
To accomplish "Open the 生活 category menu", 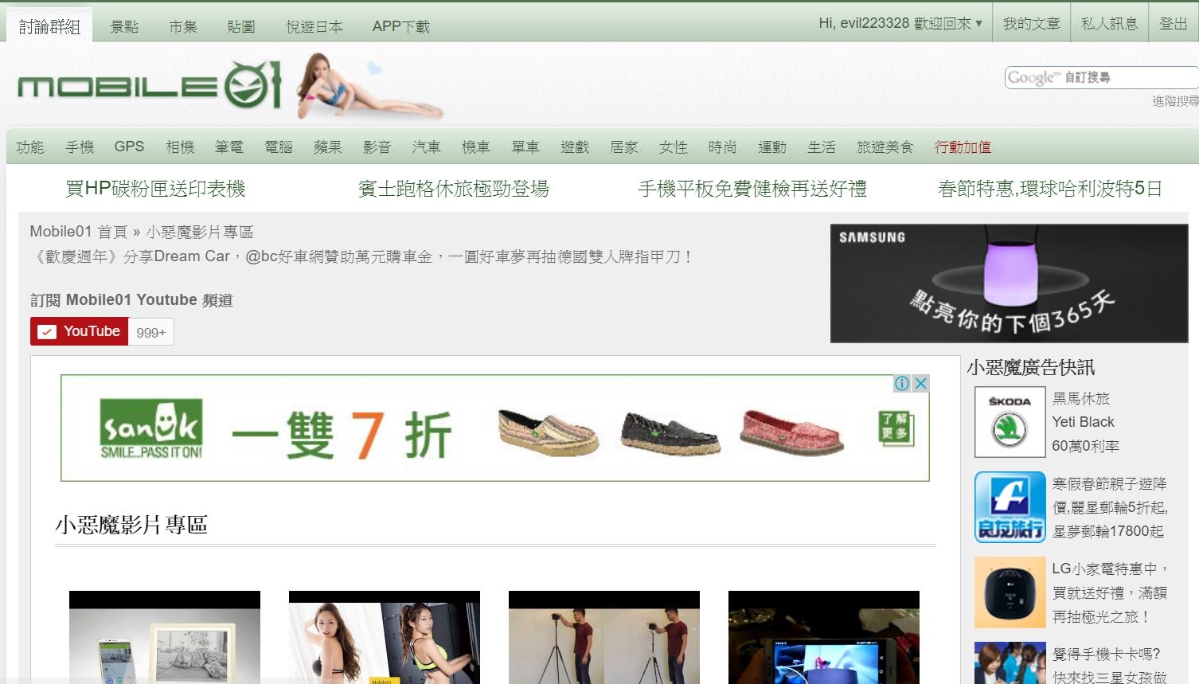I will coord(822,147).
